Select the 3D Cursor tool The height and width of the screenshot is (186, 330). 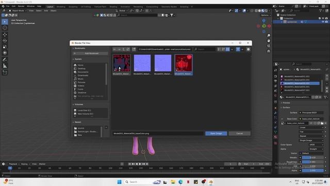5,28
